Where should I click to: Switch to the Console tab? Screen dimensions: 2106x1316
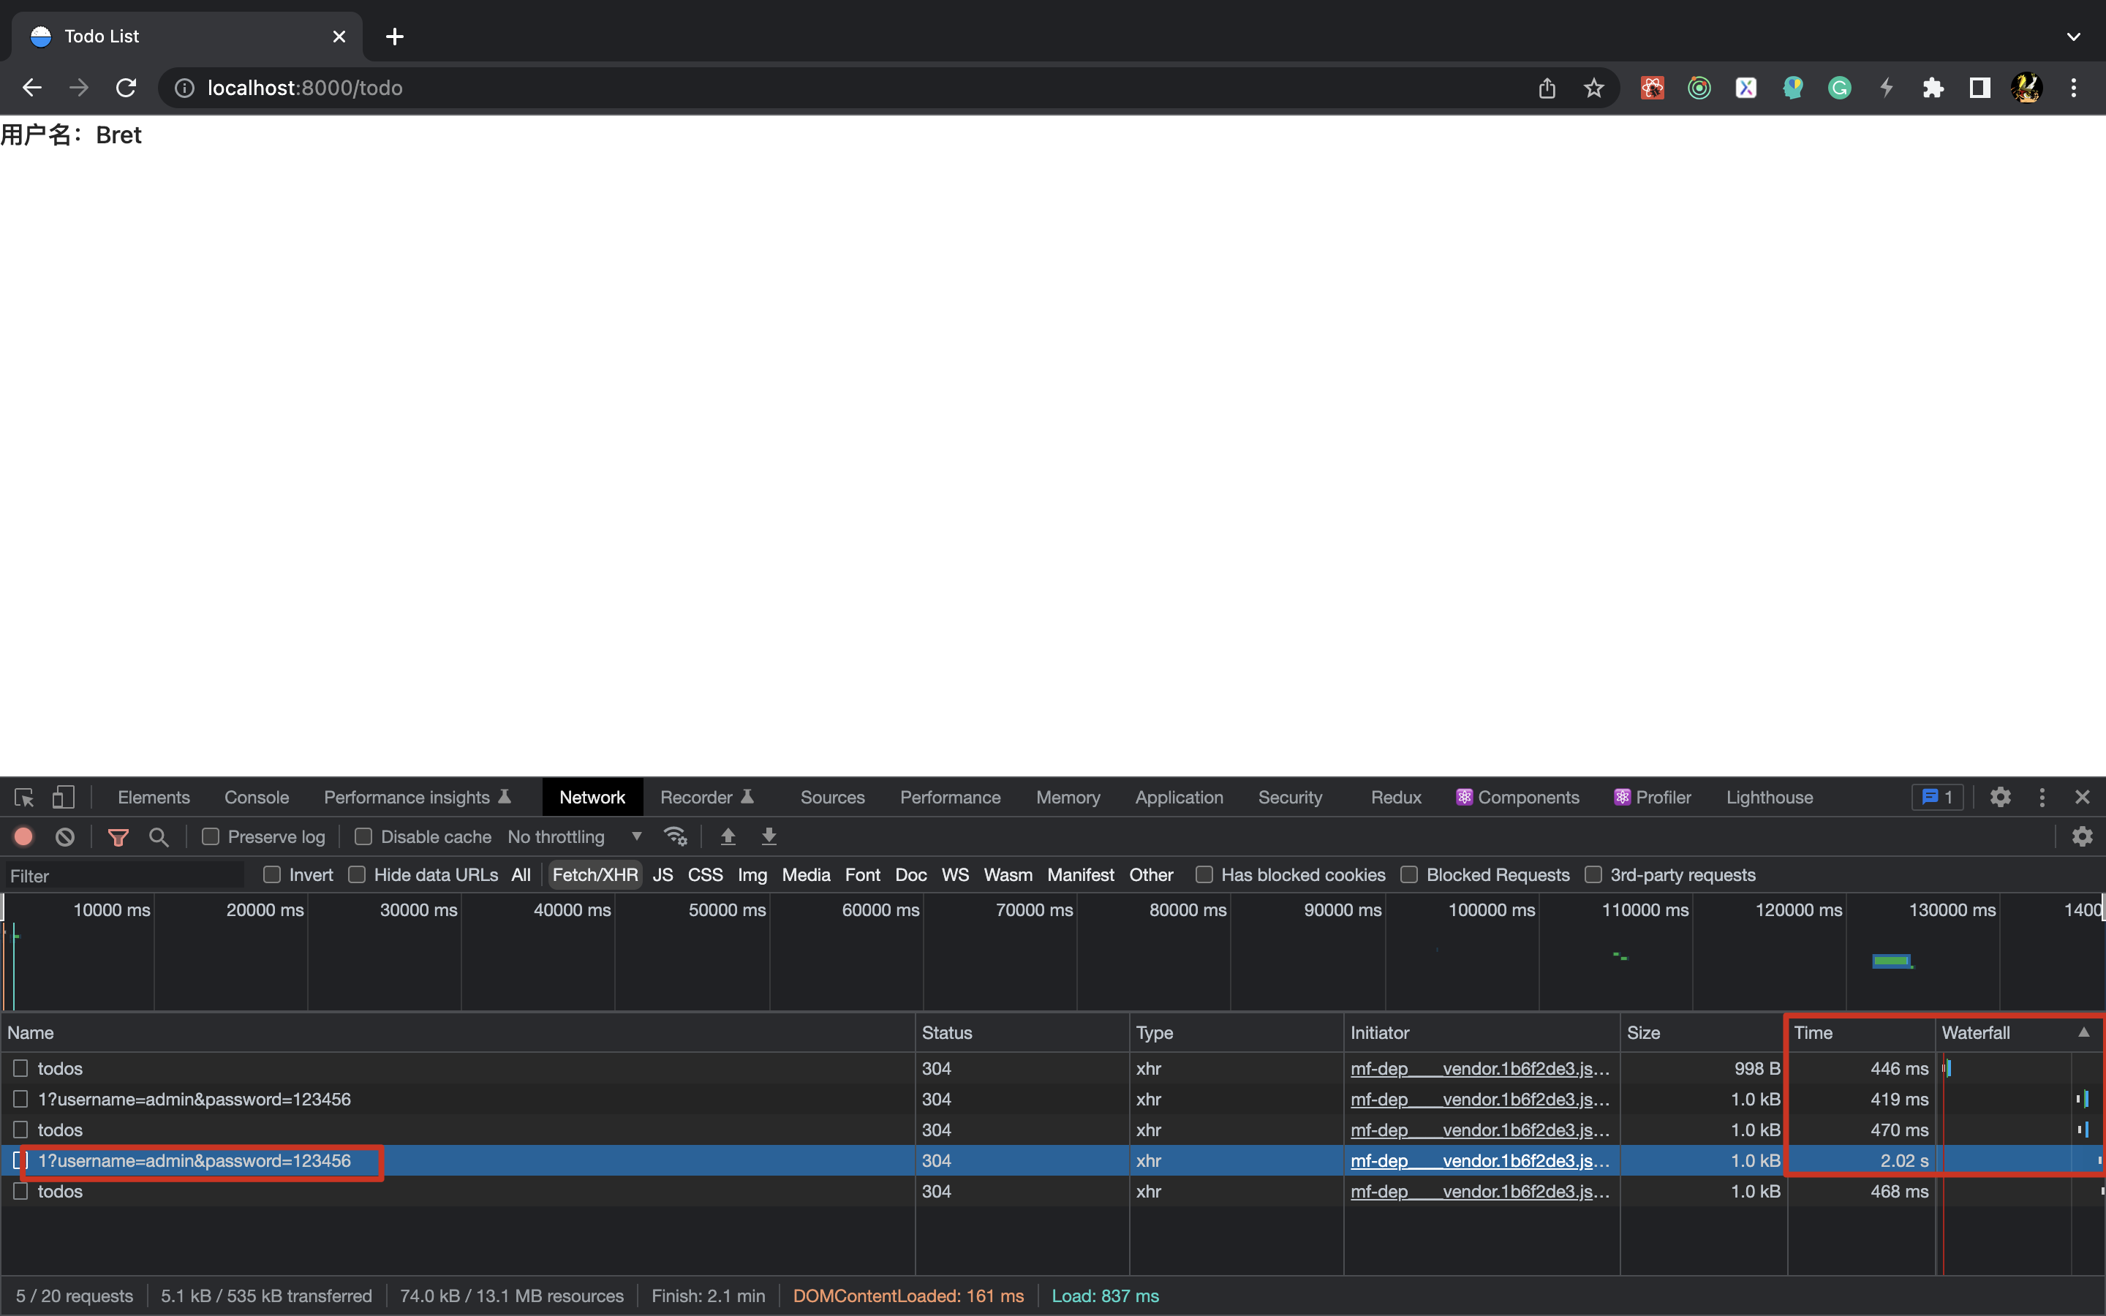256,797
